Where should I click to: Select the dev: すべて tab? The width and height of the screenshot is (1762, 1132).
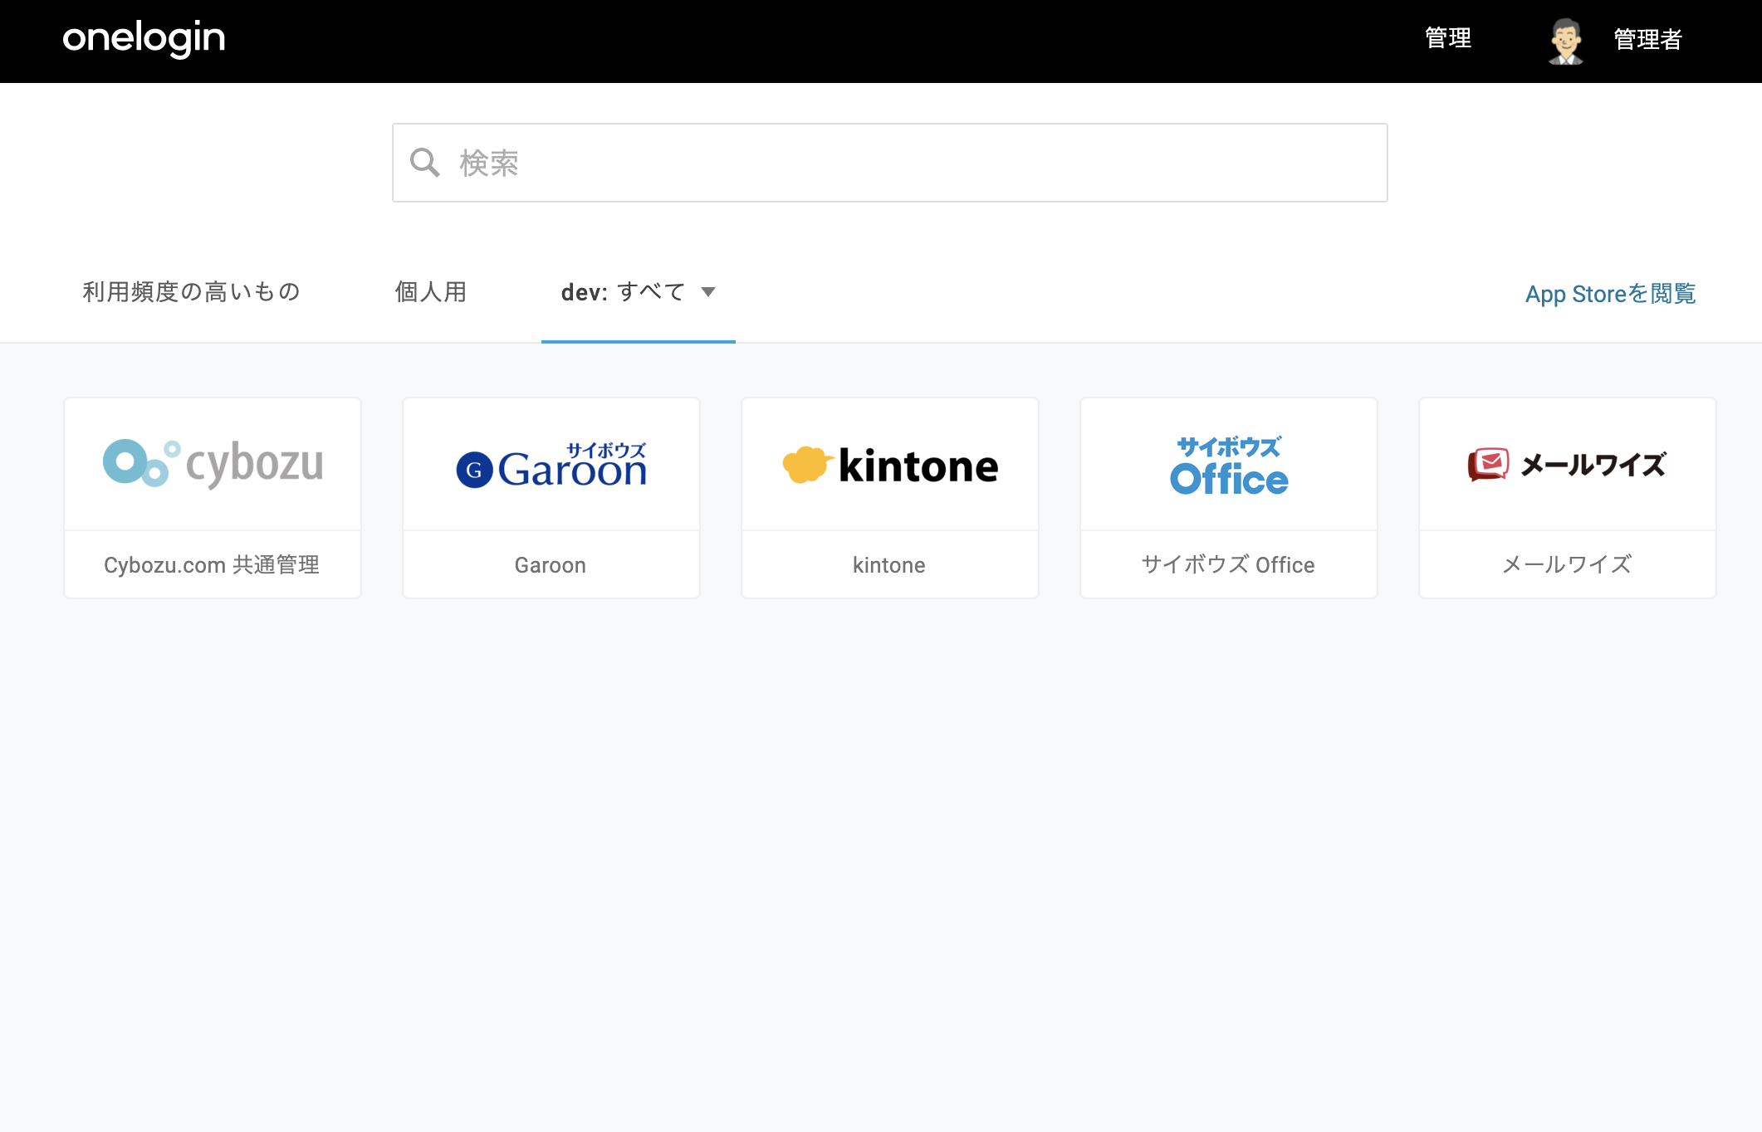point(638,292)
